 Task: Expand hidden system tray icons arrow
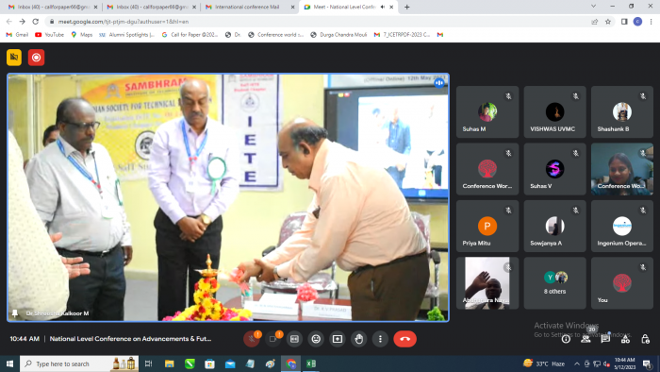(577, 364)
